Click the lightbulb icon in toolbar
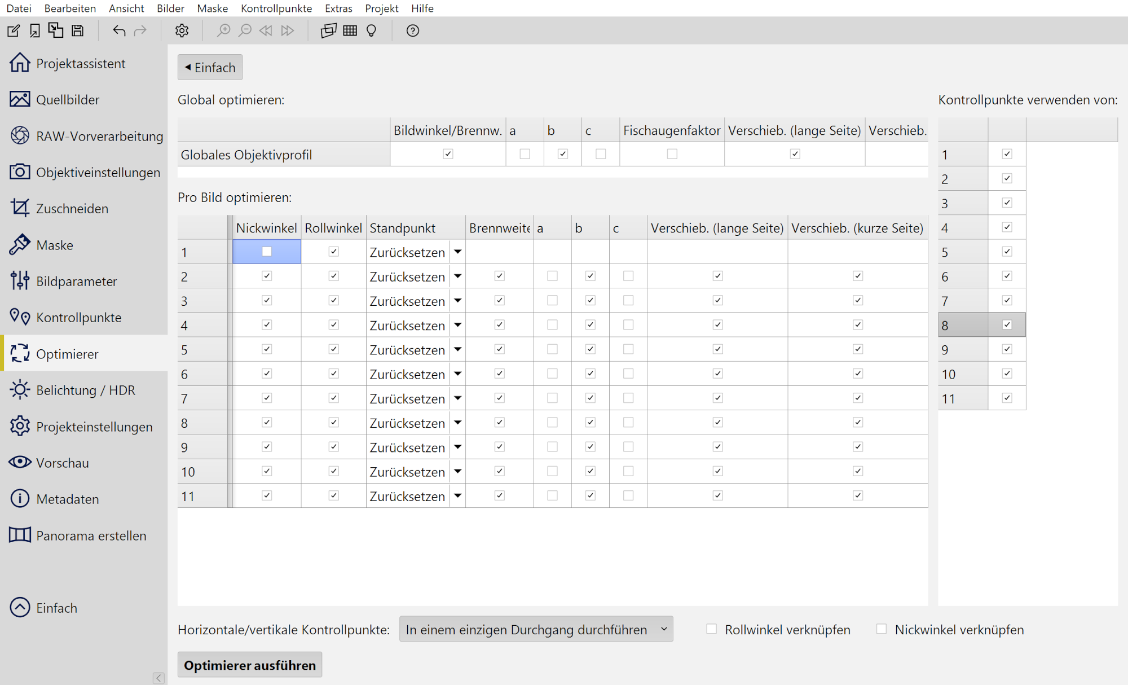This screenshot has height=685, width=1128. click(x=371, y=30)
